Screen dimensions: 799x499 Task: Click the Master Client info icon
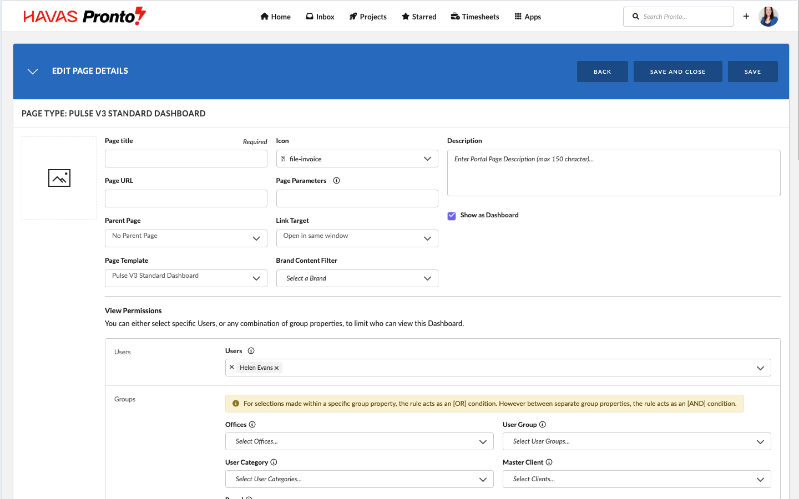pyautogui.click(x=549, y=462)
